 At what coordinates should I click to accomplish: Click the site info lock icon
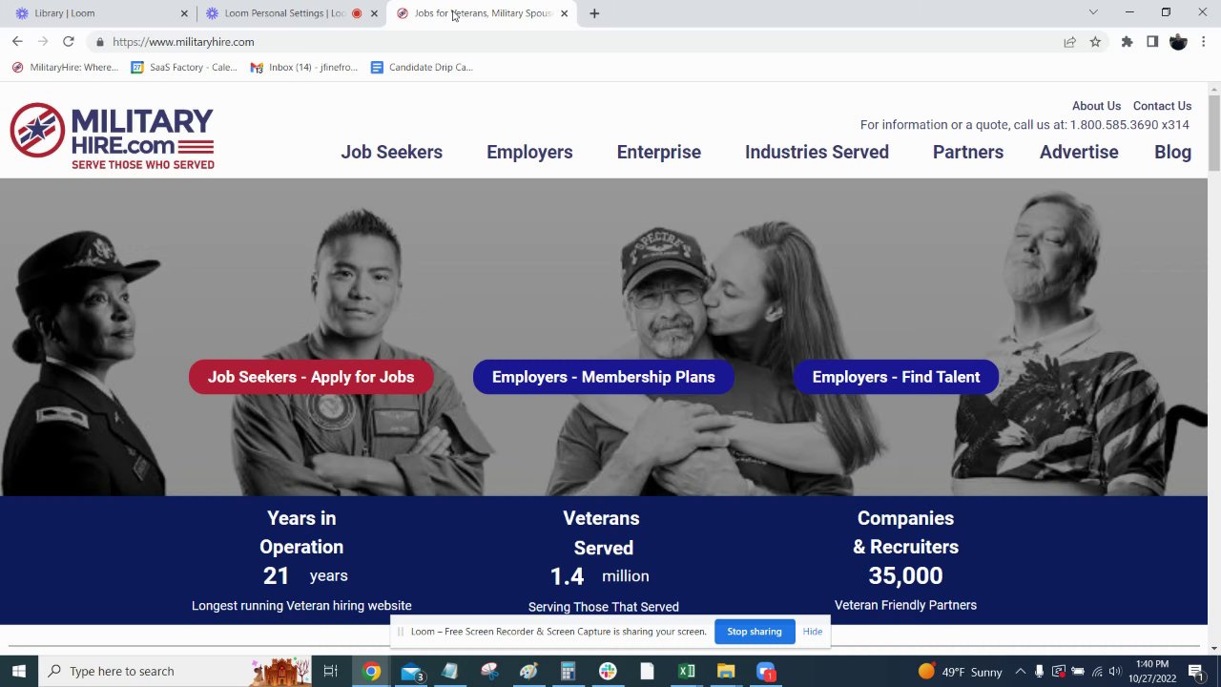(99, 42)
